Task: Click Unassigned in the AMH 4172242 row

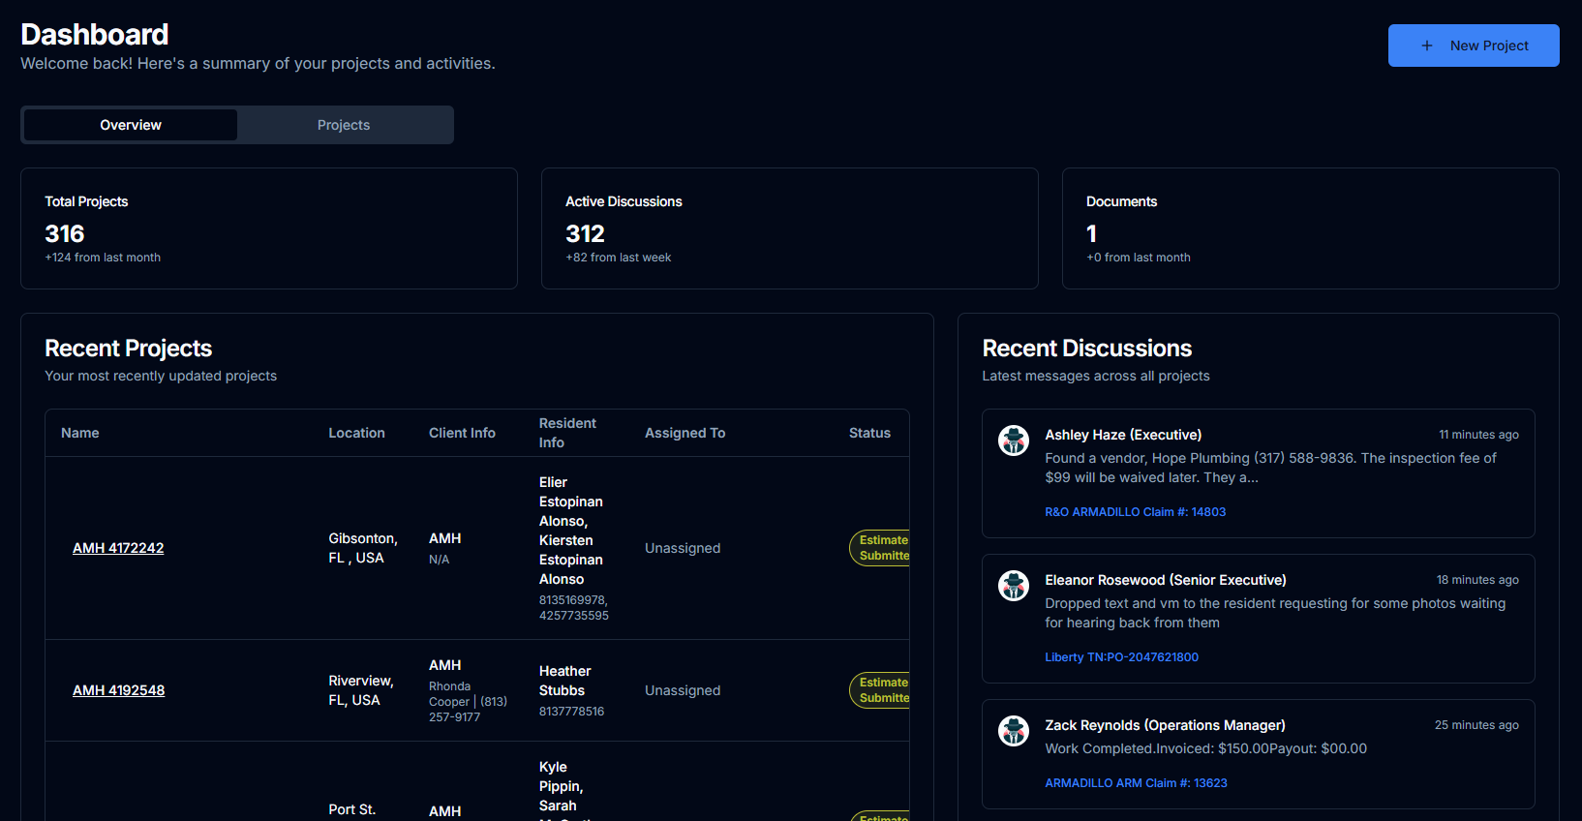Action: point(683,548)
